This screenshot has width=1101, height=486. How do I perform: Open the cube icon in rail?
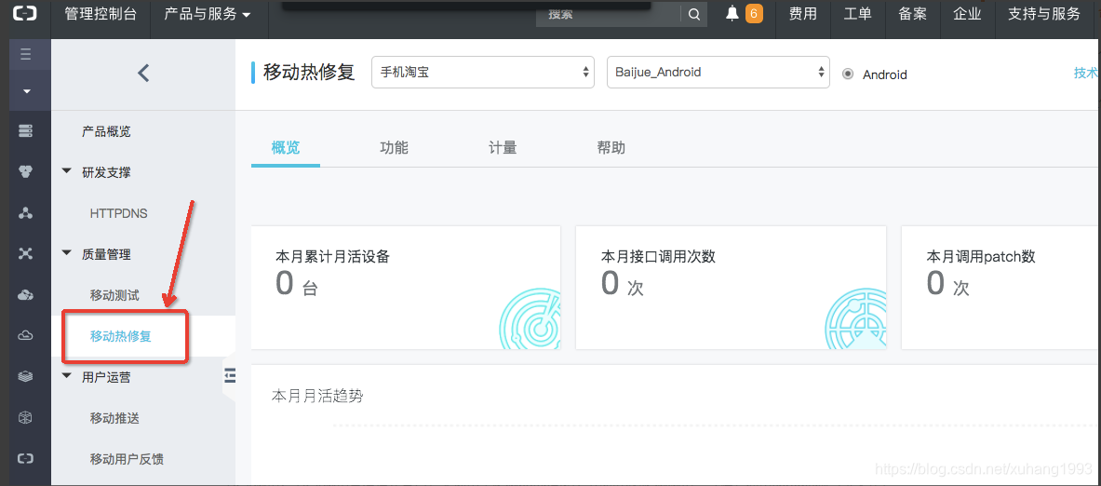click(26, 417)
